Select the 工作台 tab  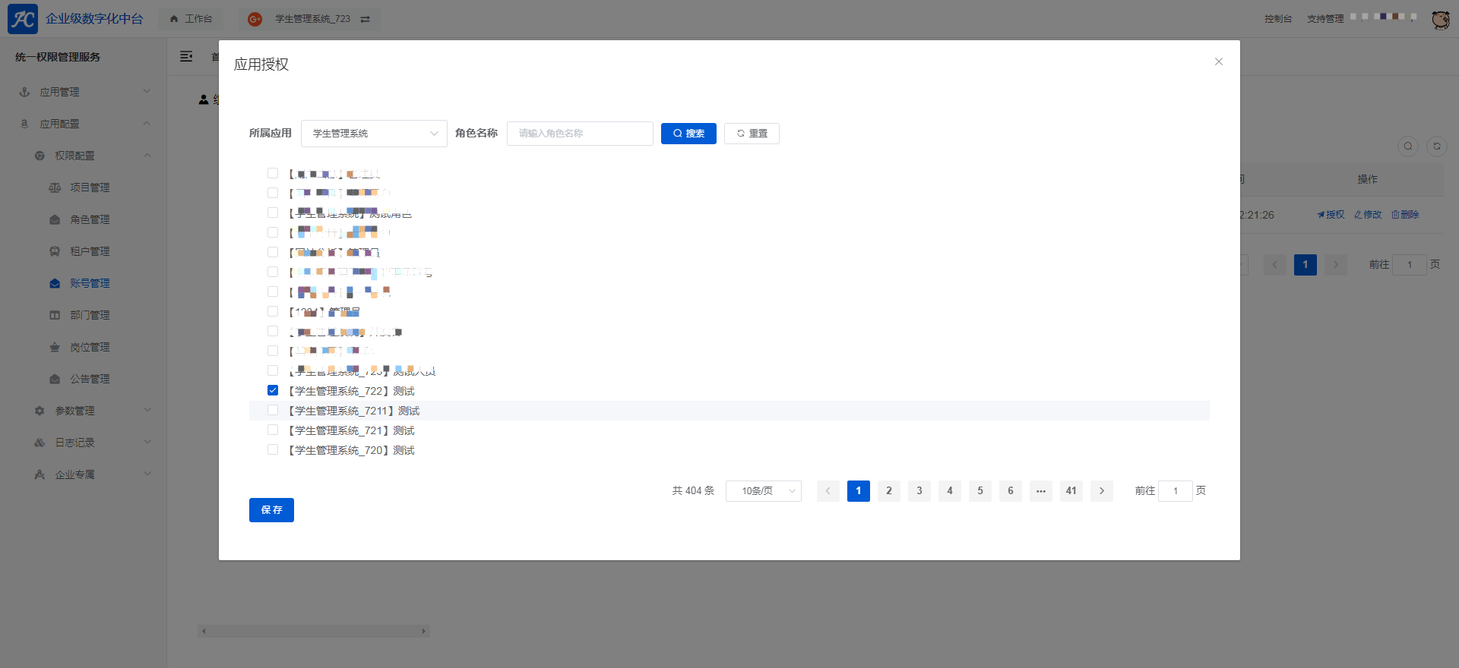[x=191, y=19]
